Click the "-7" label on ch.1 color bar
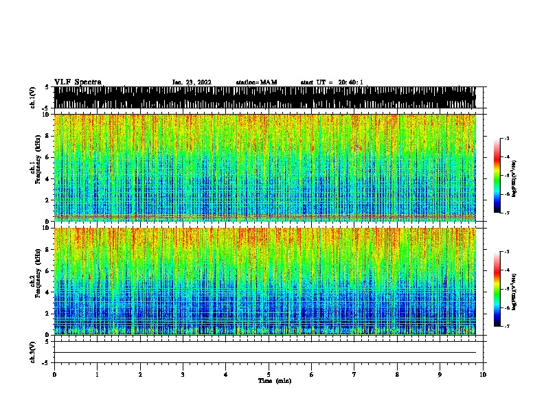The width and height of the screenshot is (544, 420). point(506,213)
